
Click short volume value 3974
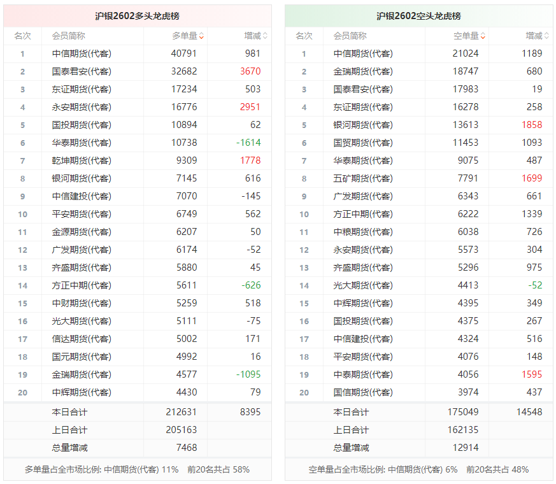(x=468, y=392)
